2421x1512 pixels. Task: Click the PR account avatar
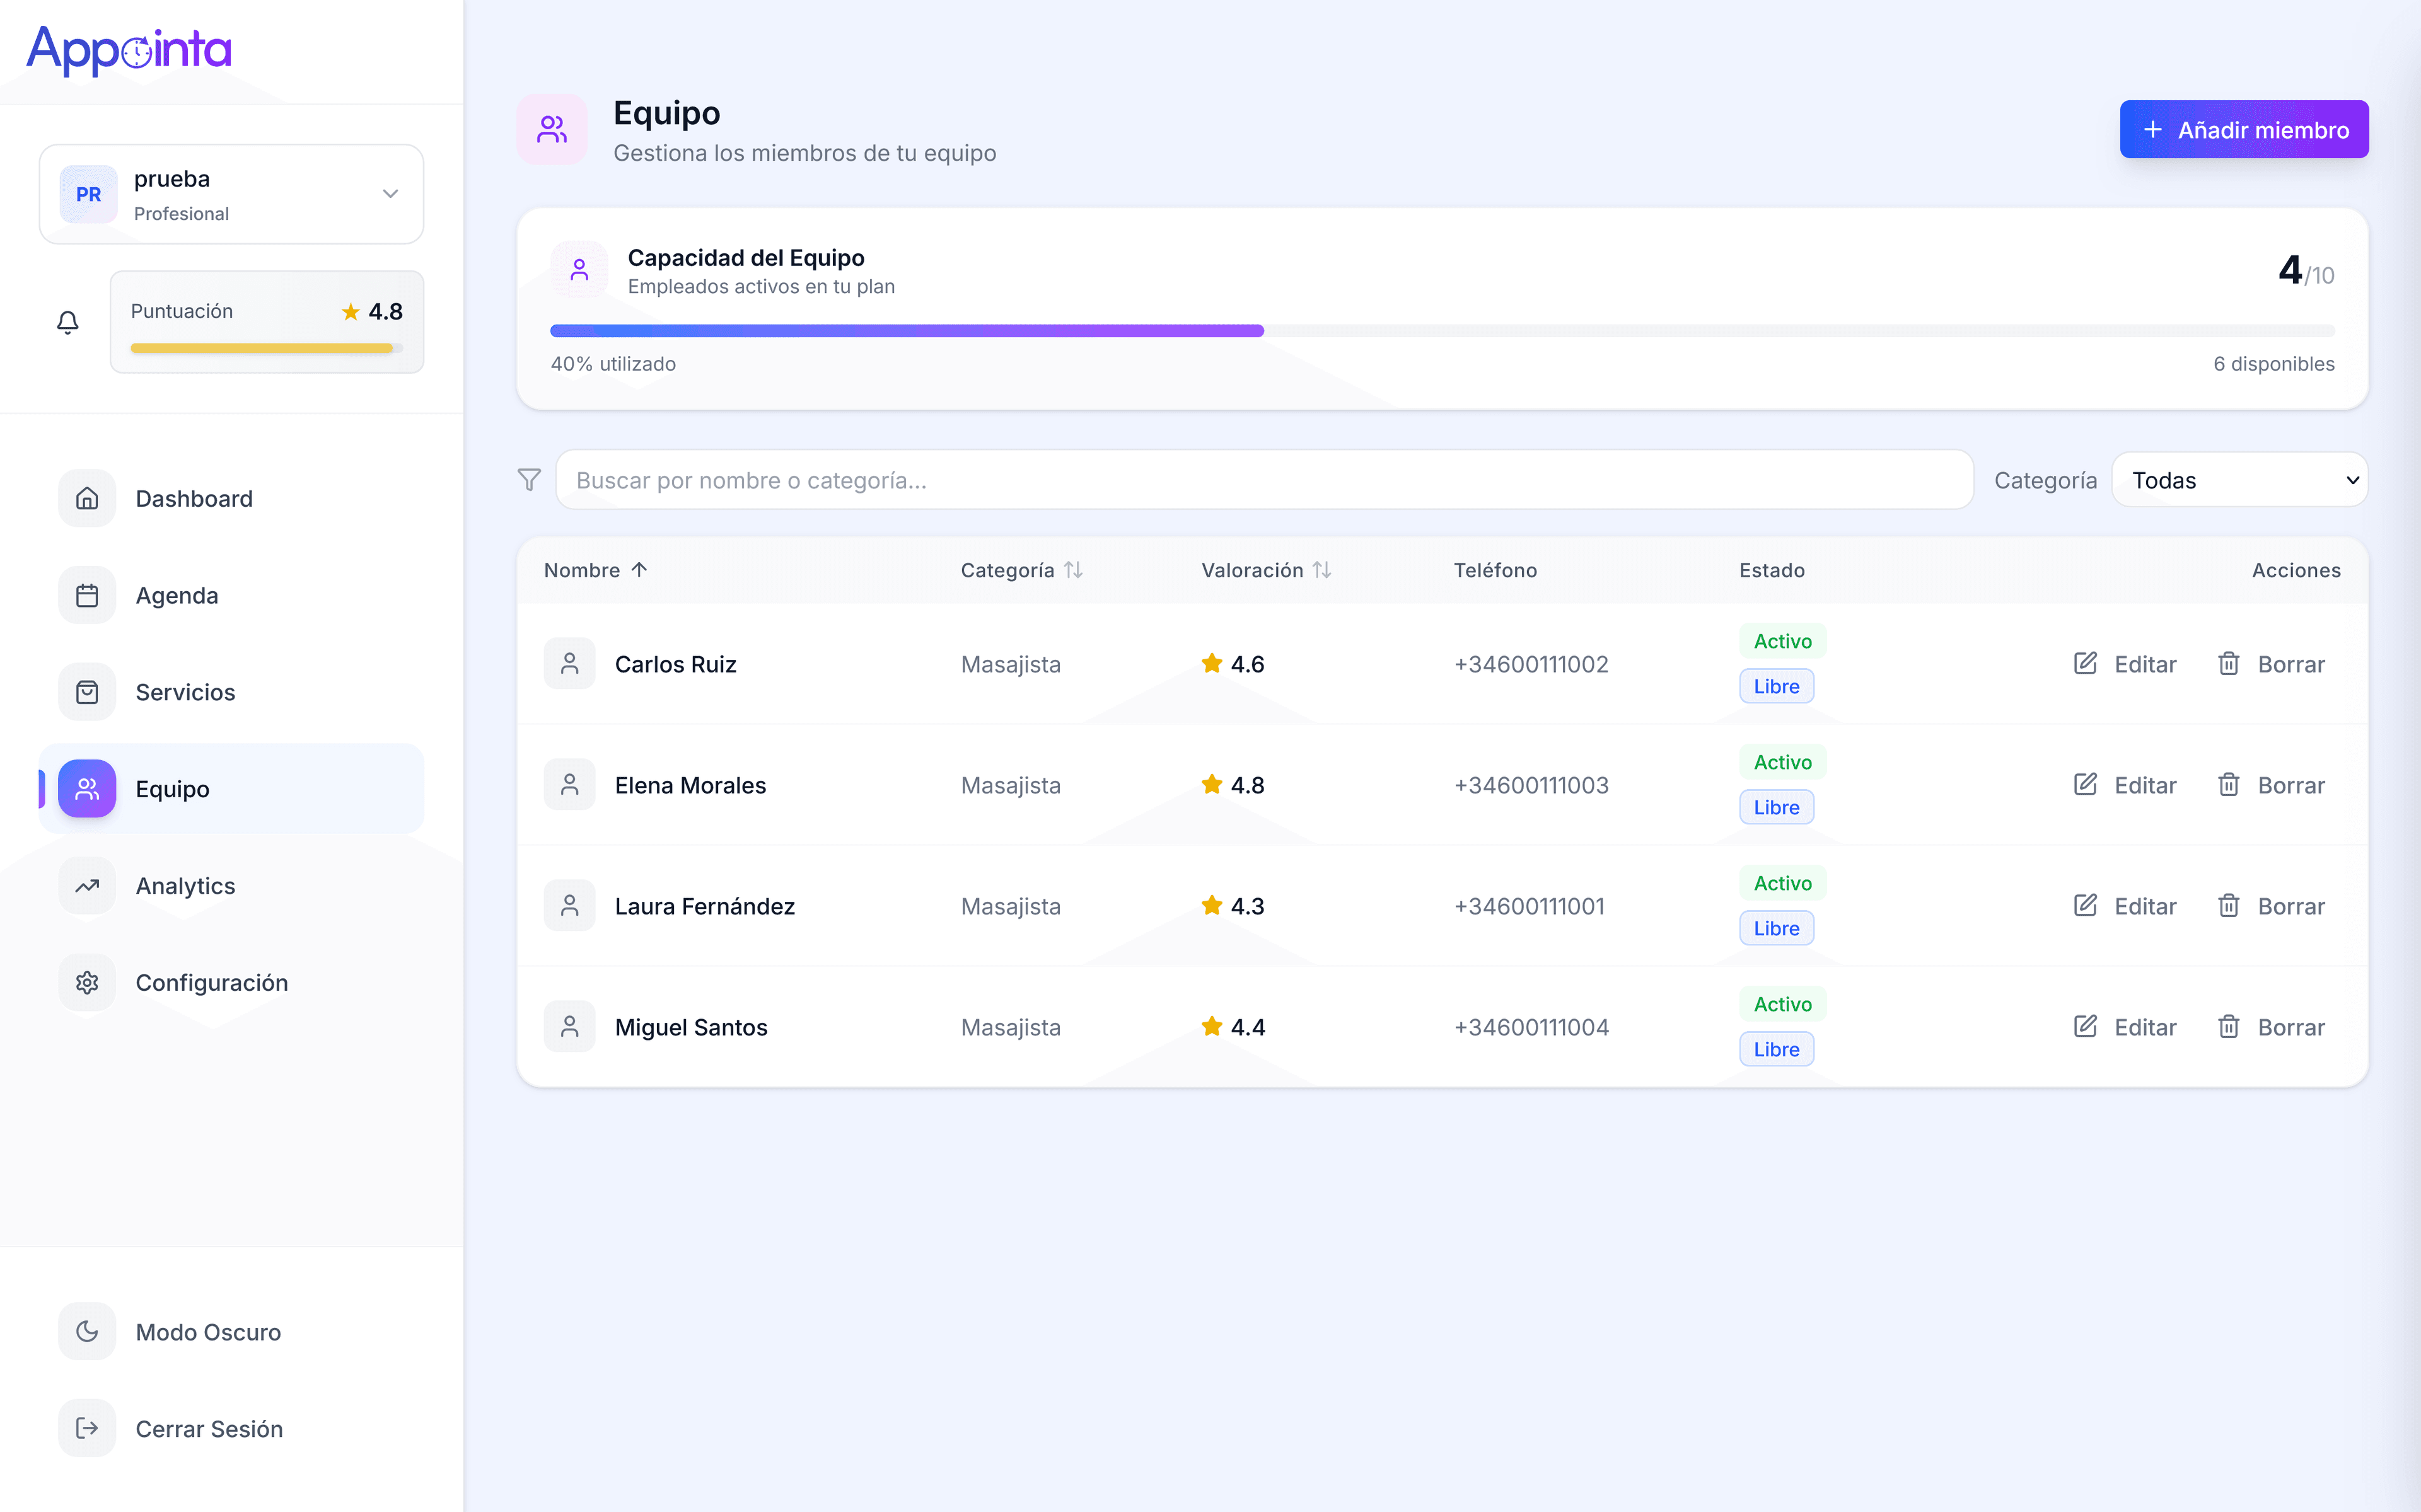89,194
